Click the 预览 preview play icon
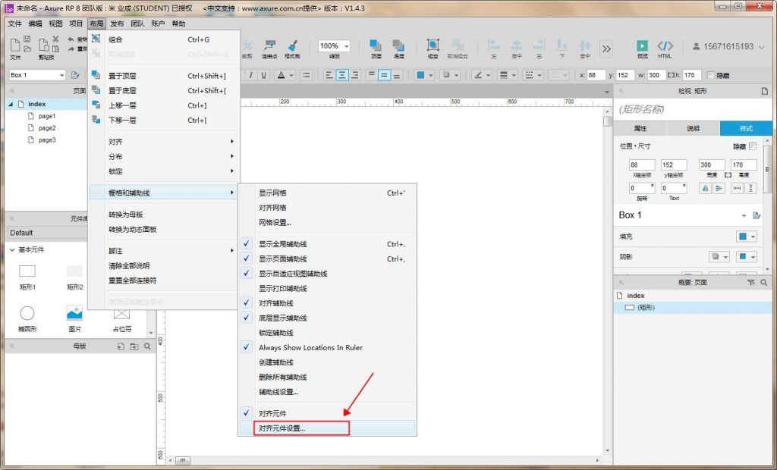Image resolution: width=777 pixels, height=470 pixels. coord(642,46)
